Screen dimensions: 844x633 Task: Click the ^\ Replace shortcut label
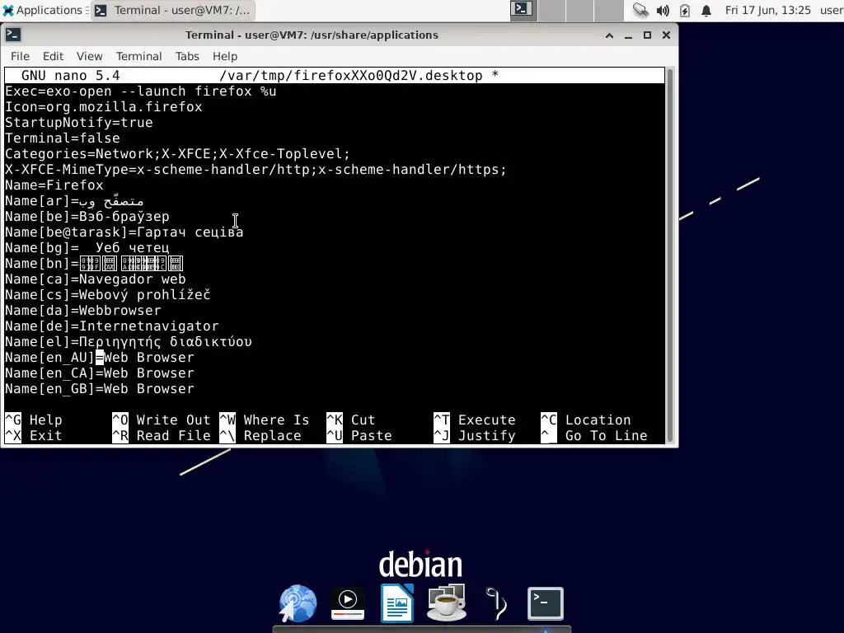(x=260, y=435)
